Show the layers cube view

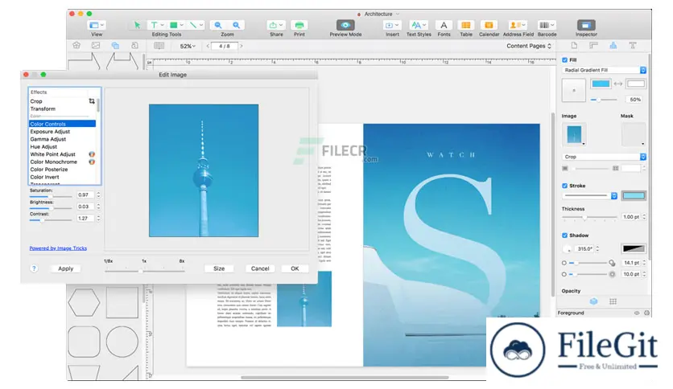[x=593, y=301]
